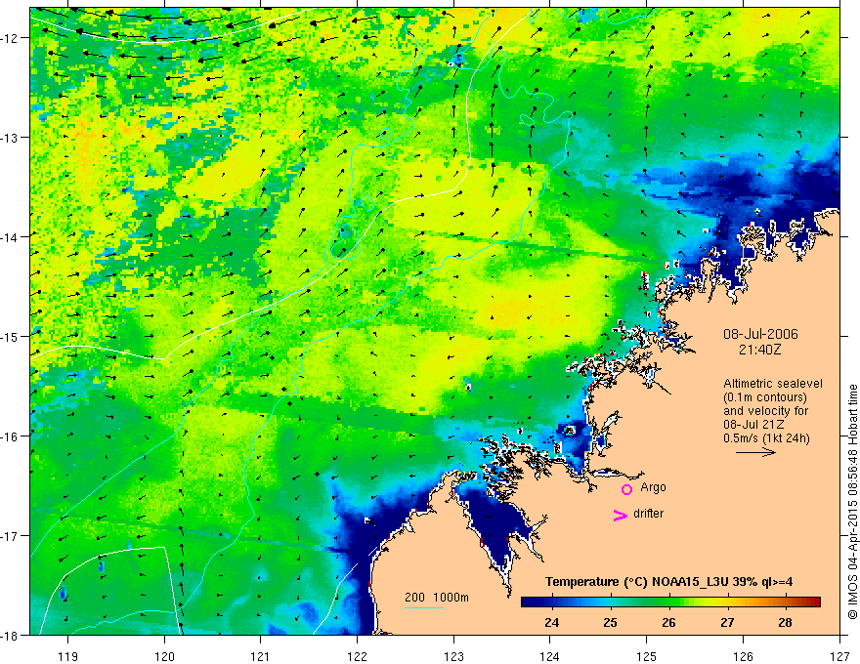Click the longitude axis label 119

[x=68, y=656]
